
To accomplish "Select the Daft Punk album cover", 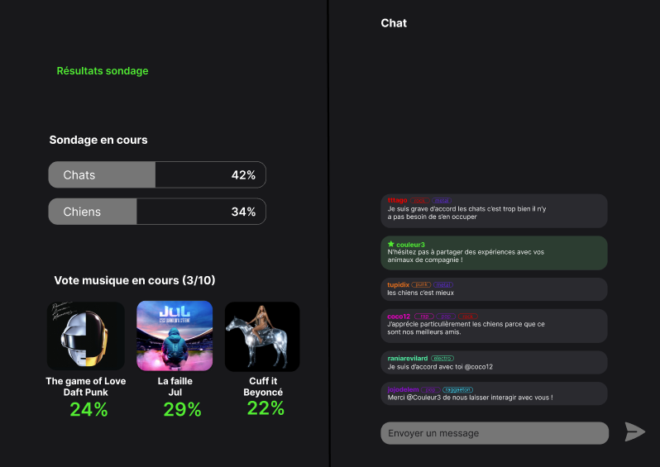I will tap(86, 336).
